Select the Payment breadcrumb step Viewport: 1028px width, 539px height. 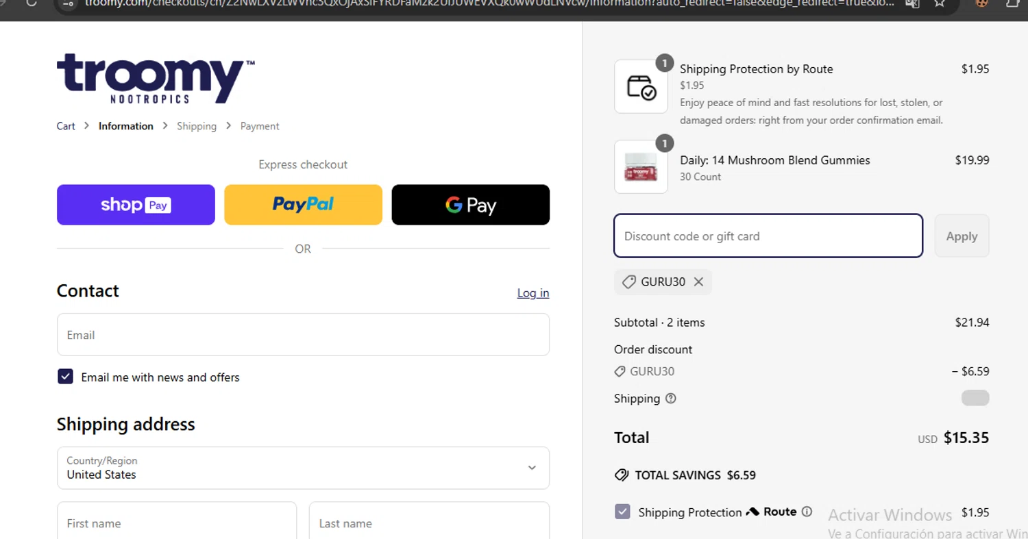point(260,126)
